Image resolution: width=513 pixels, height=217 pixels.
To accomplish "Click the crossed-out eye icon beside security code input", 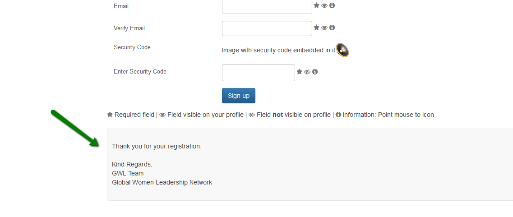I will click(x=307, y=72).
